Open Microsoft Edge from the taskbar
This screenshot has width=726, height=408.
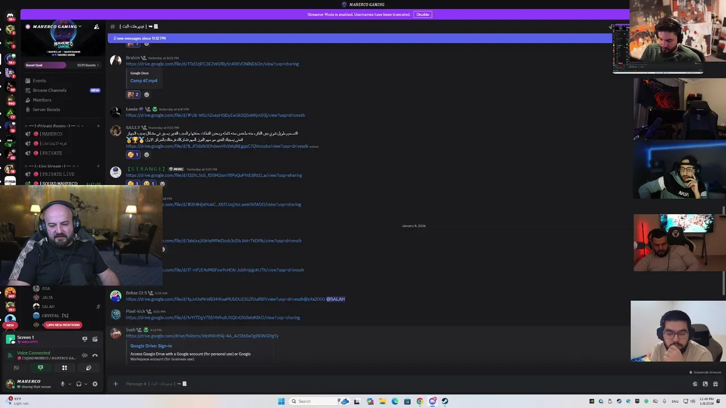395,401
